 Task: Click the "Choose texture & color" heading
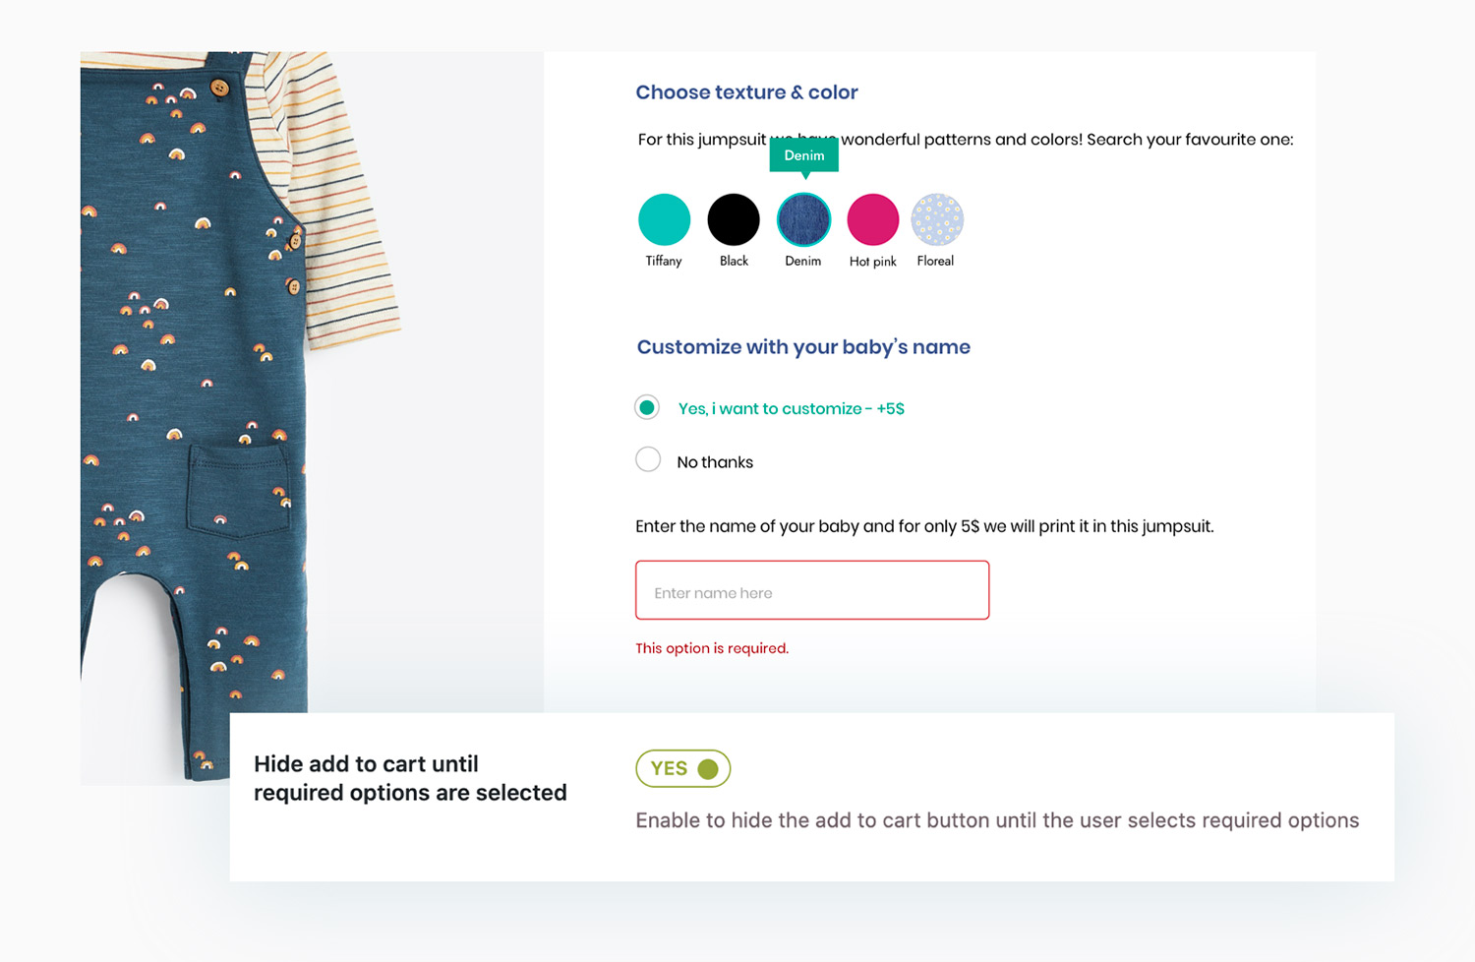pyautogui.click(x=746, y=92)
